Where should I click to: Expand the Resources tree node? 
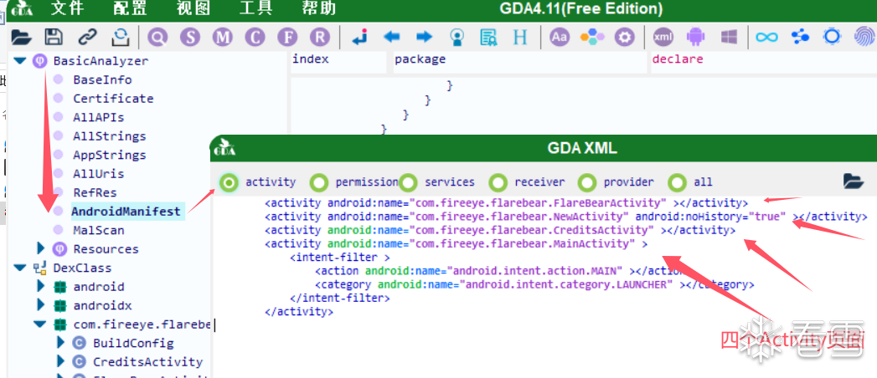40,248
